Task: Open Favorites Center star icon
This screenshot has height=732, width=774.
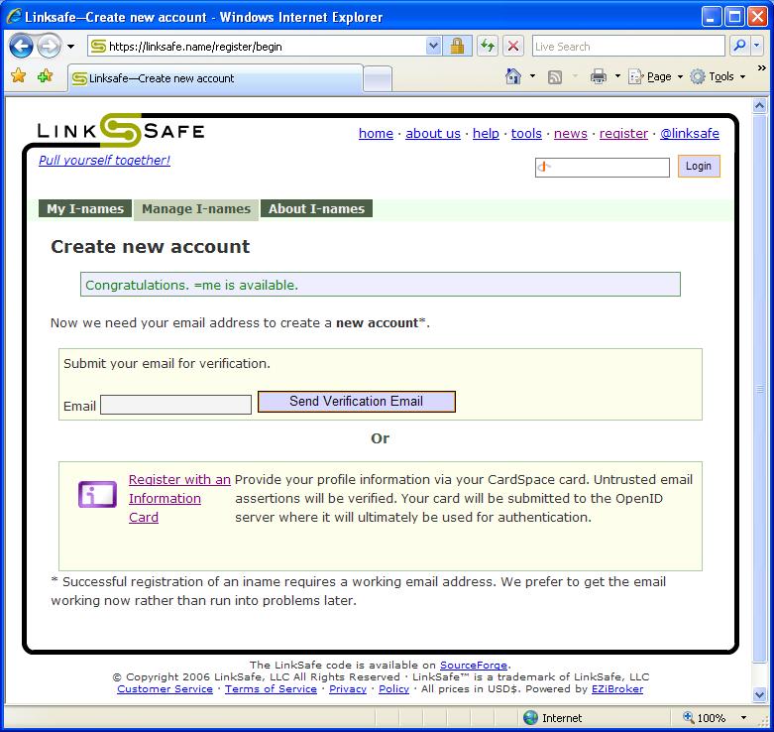Action: click(18, 76)
